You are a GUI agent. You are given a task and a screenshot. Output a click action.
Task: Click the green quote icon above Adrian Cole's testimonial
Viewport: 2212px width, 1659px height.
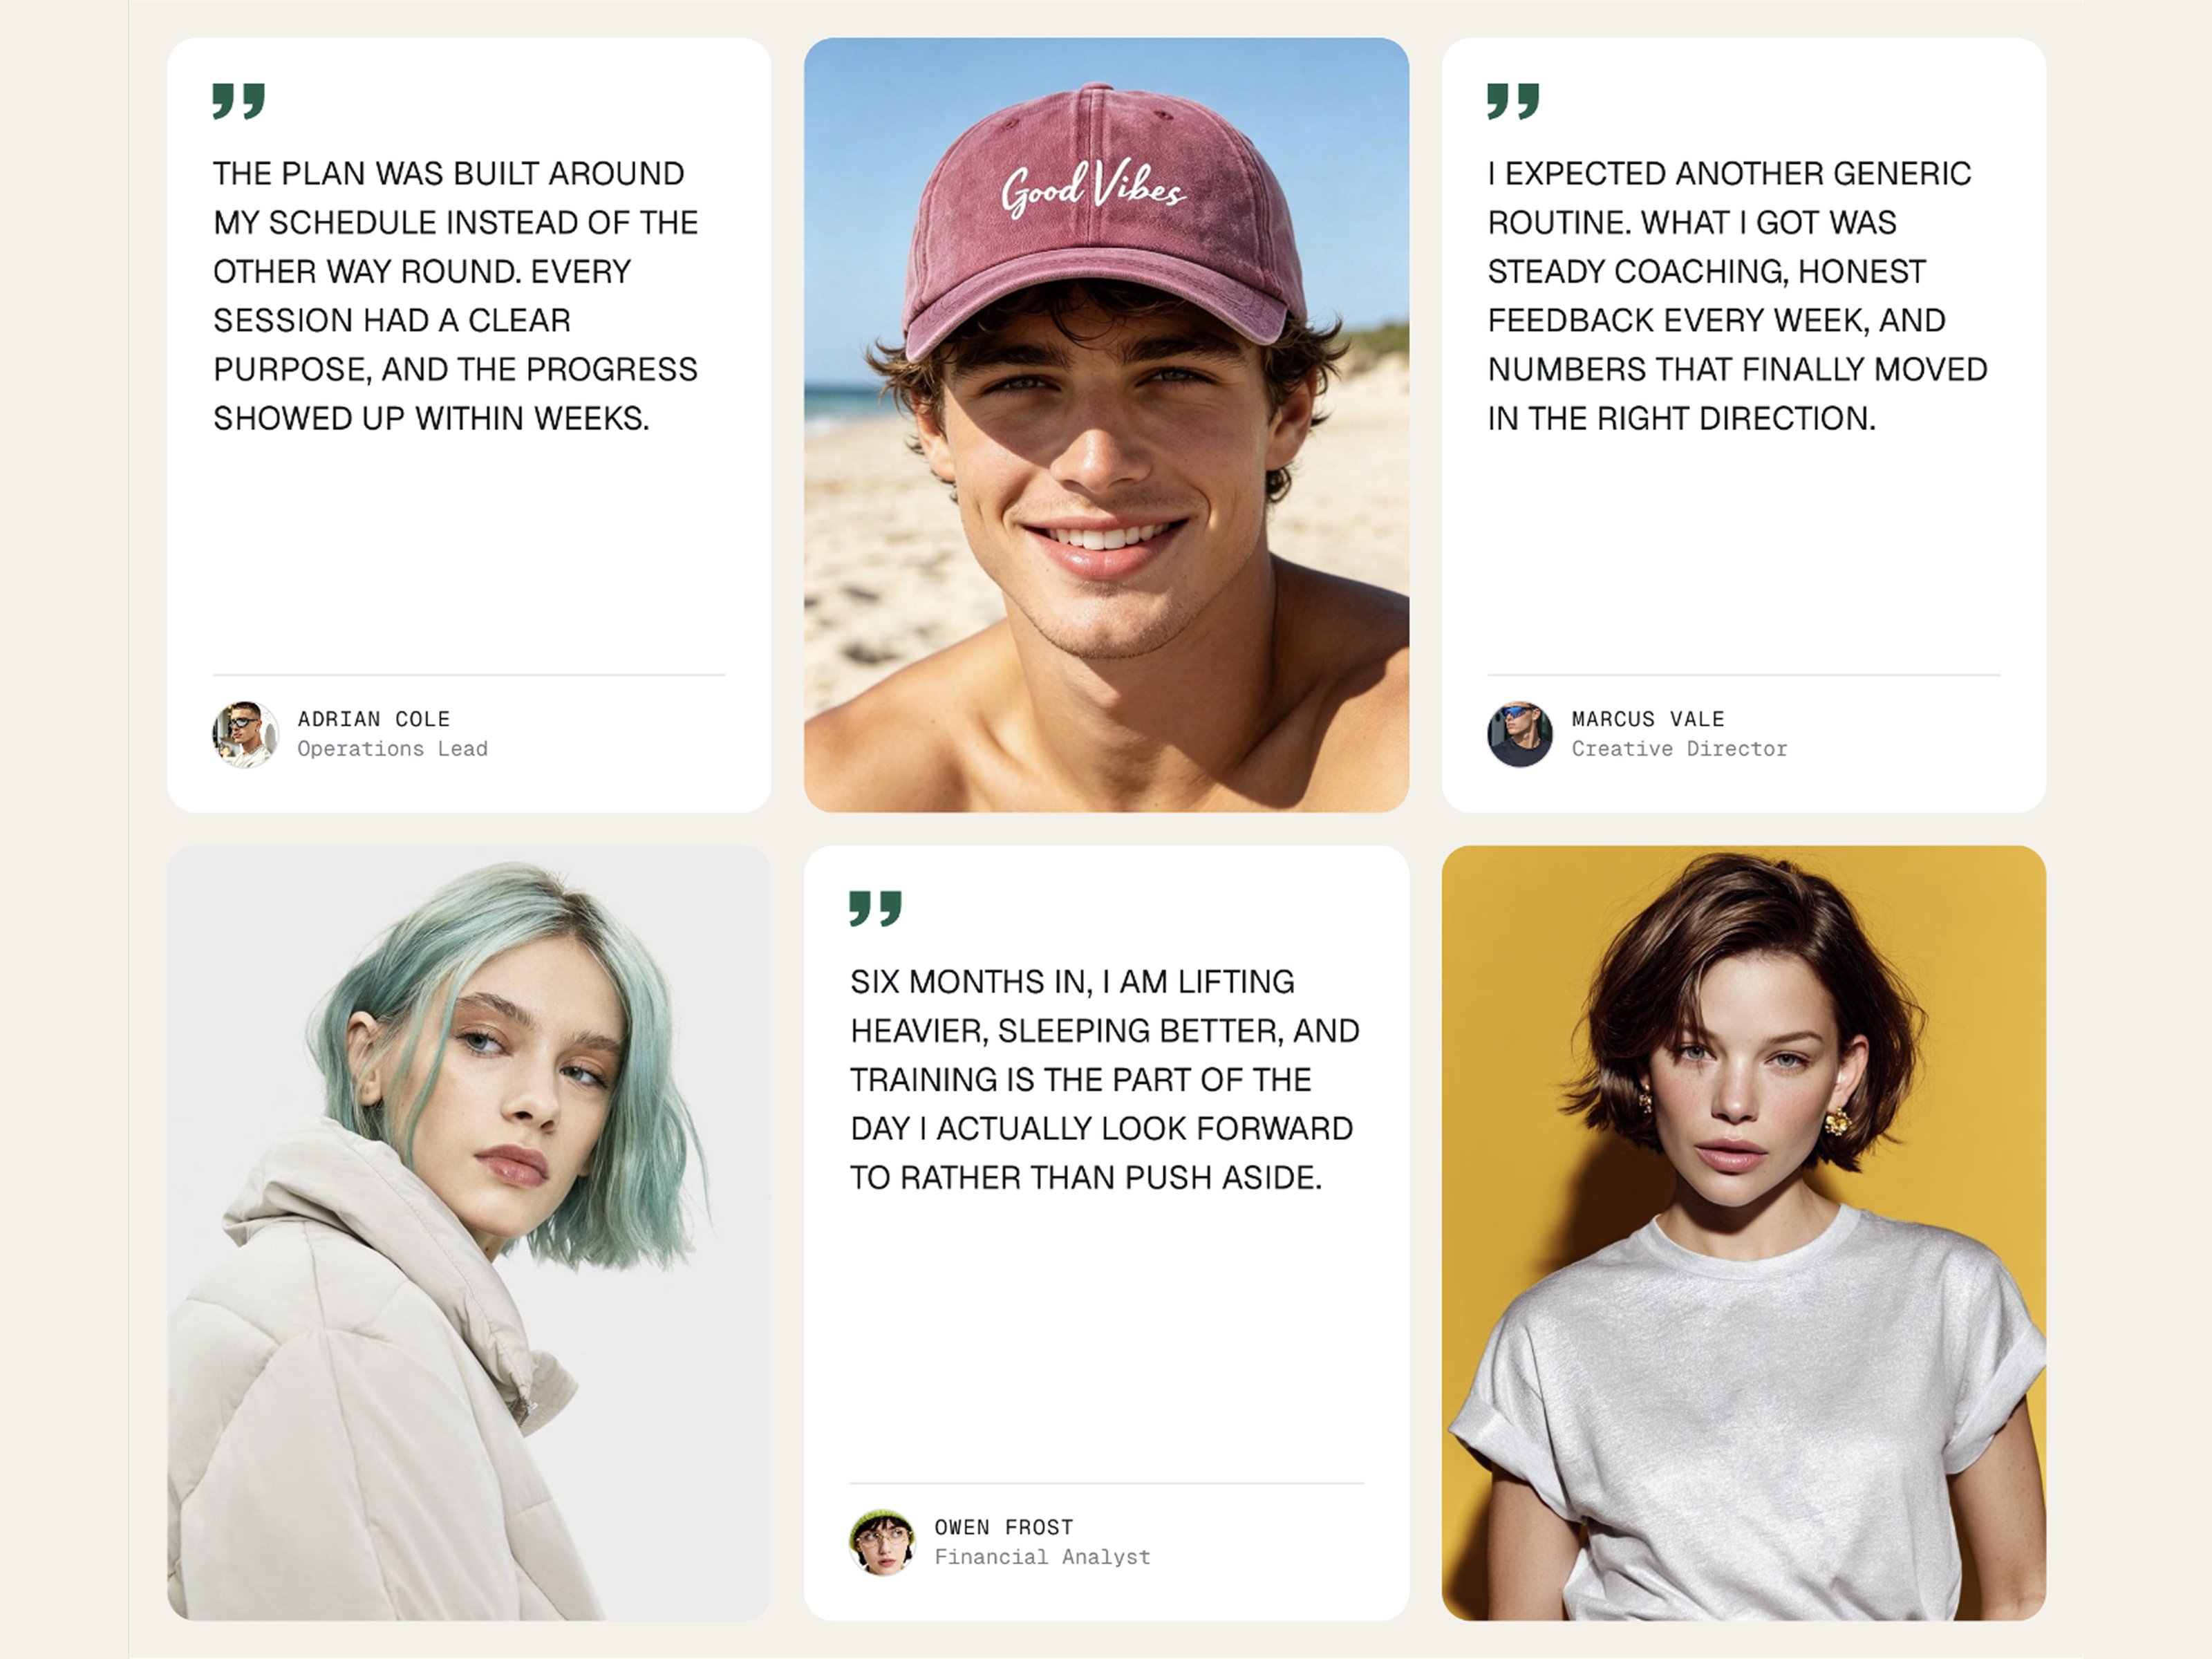coord(239,101)
